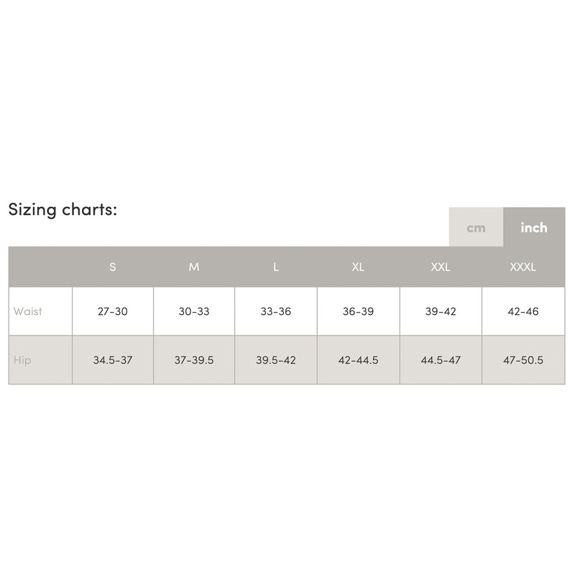Select waist cell 27-30

[113, 312]
